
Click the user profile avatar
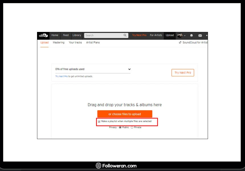click(x=180, y=35)
